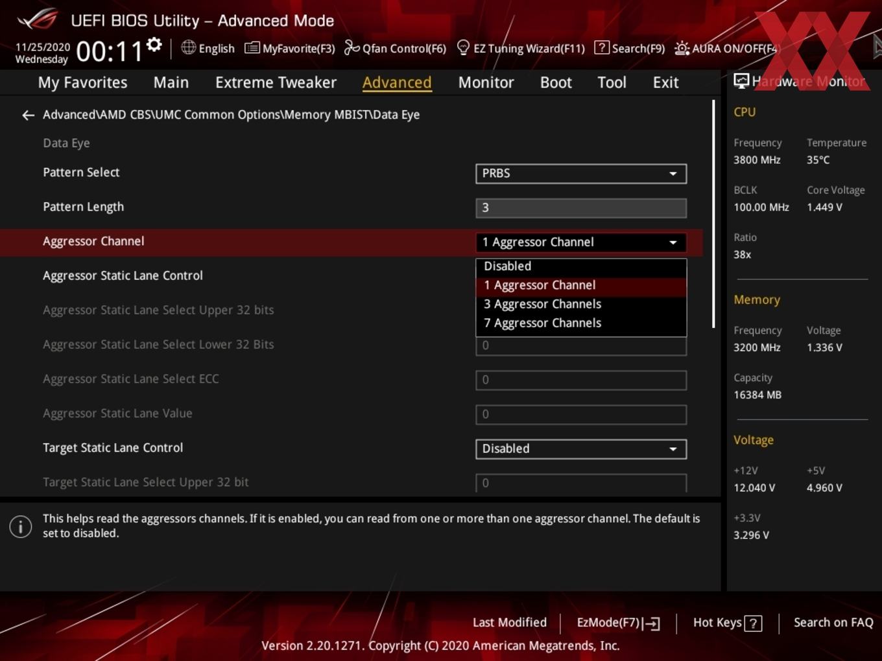Image resolution: width=882 pixels, height=661 pixels.
Task: Choose 7 Aggressor Channels option
Action: coord(581,323)
